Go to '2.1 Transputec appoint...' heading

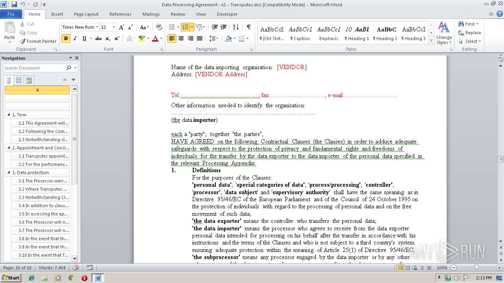coord(41,156)
